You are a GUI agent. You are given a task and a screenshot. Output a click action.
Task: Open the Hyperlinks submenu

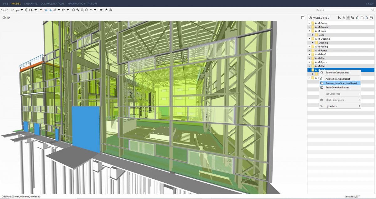pyautogui.click(x=340, y=106)
